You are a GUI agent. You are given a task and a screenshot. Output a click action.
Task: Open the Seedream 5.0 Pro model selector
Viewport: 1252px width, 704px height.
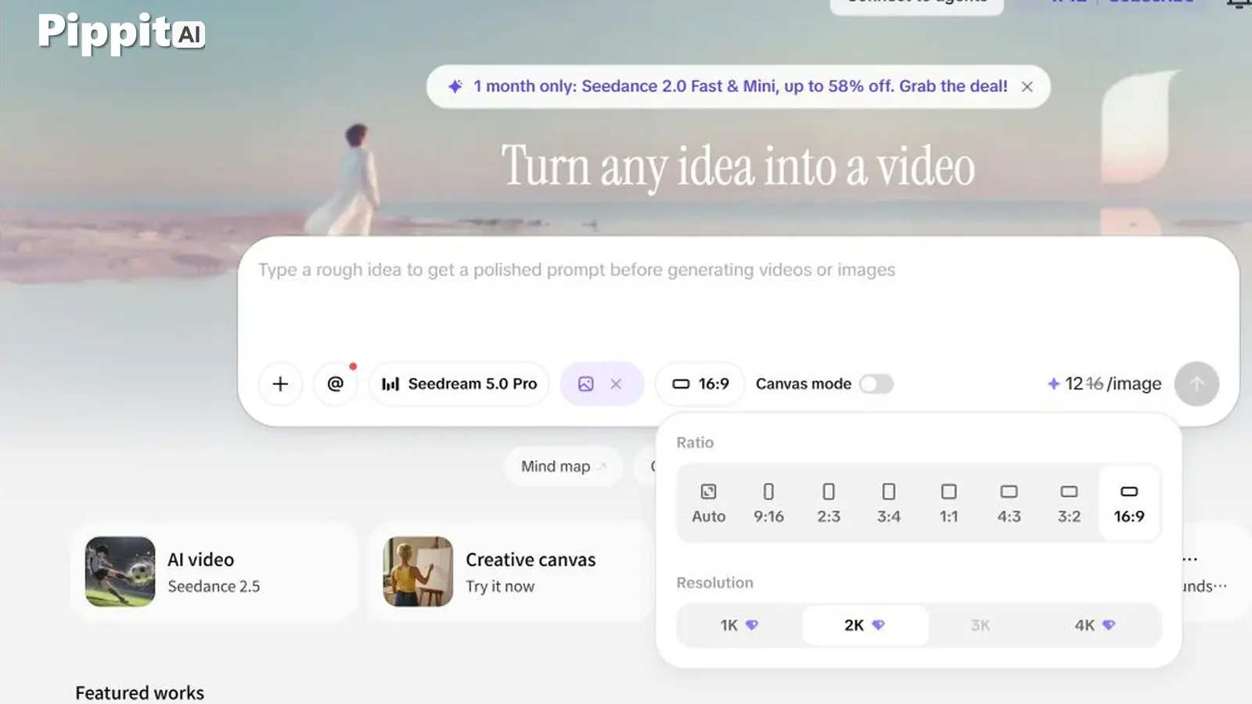pyautogui.click(x=459, y=384)
